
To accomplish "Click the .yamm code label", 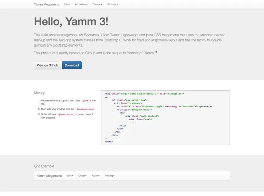I will click(85, 101).
